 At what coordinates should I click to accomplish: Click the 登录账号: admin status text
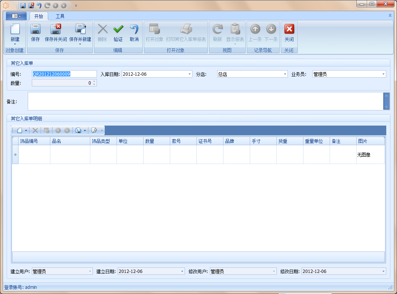tap(20, 287)
